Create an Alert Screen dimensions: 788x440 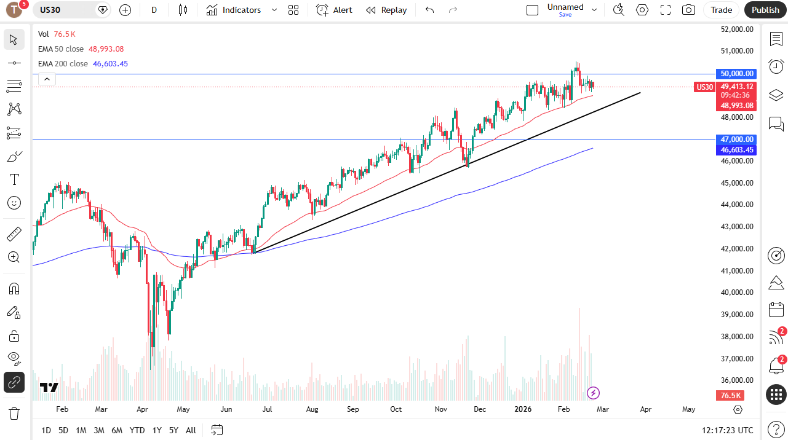[x=335, y=10]
